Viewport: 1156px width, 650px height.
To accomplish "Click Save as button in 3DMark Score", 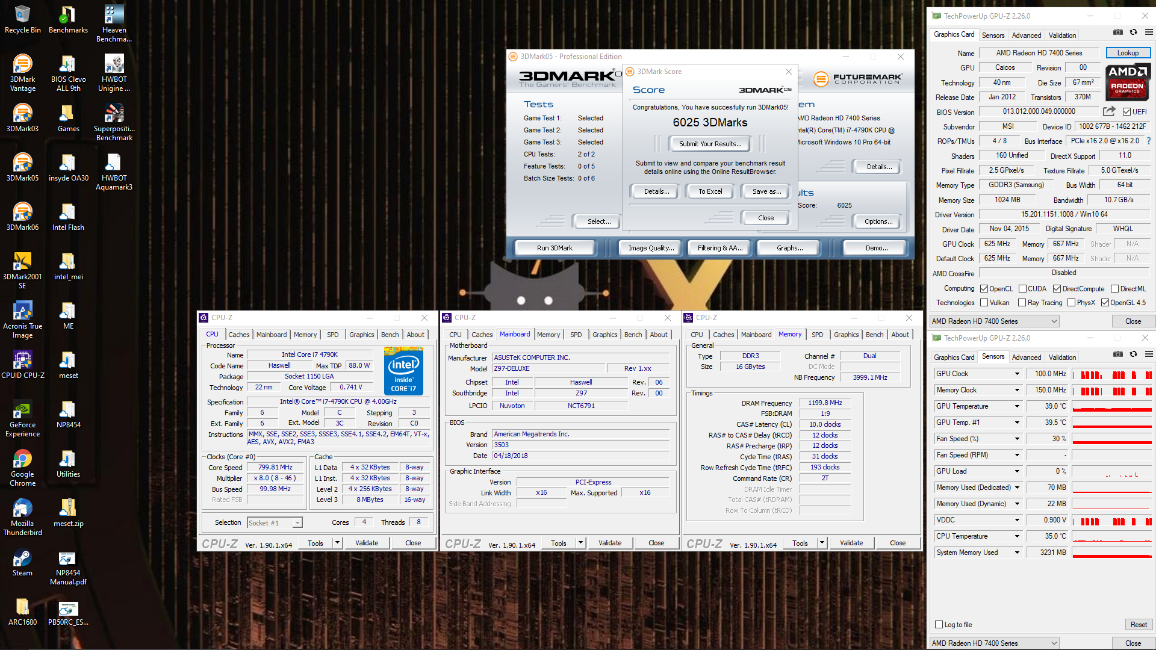I will click(x=766, y=191).
